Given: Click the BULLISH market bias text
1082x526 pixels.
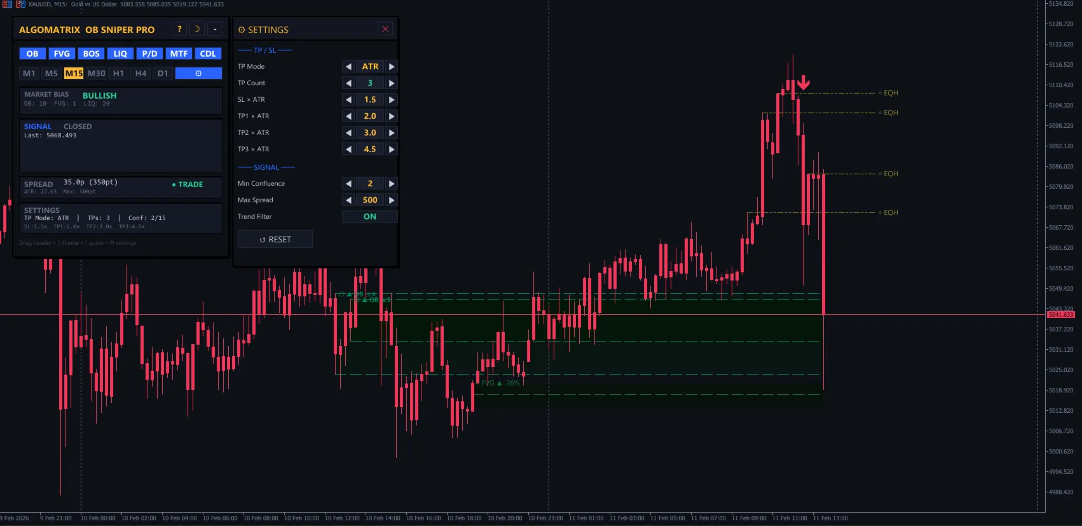Looking at the screenshot, I should [x=100, y=95].
